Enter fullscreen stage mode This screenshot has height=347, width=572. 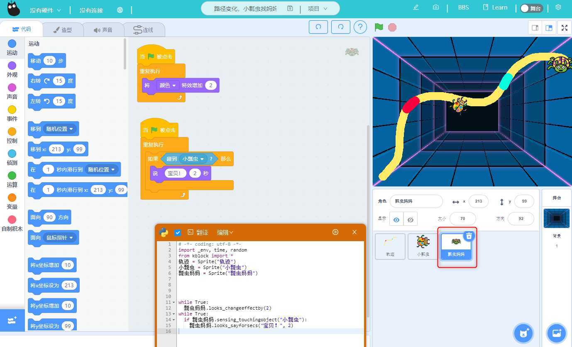click(564, 28)
